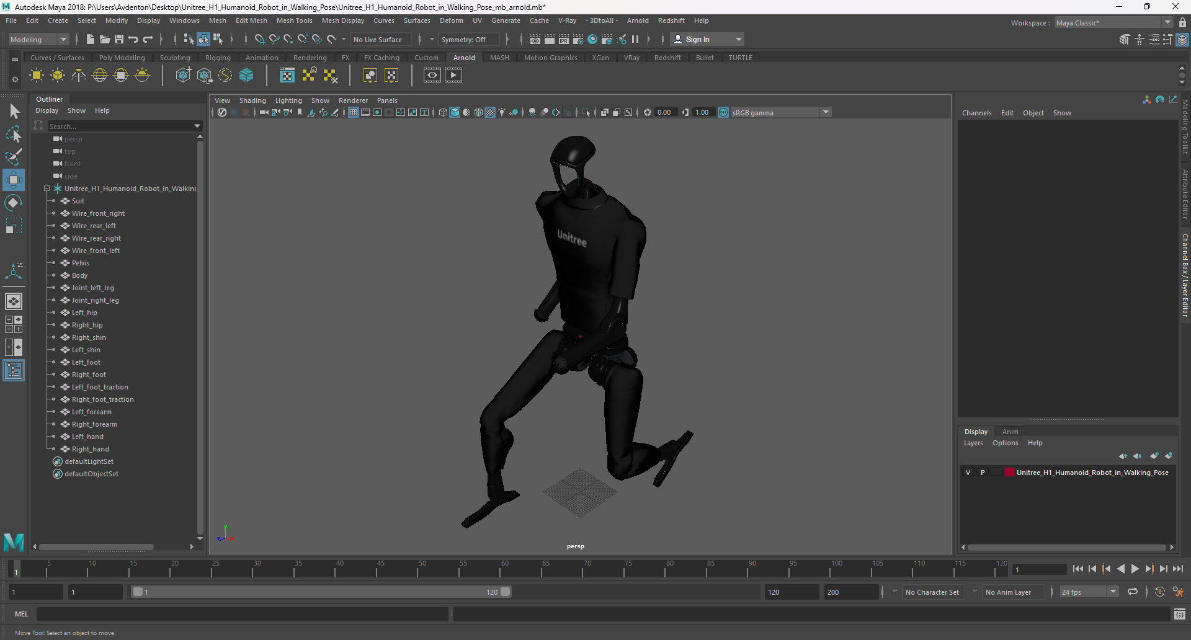Viewport: 1191px width, 640px height.
Task: Click the Redo arrow icon
Action: click(148, 39)
